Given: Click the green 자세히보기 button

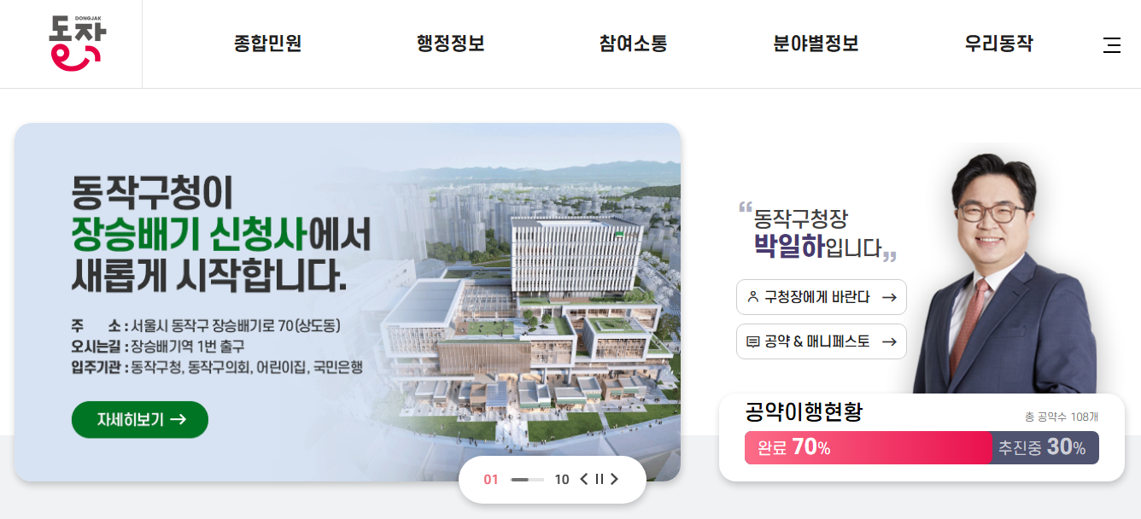Looking at the screenshot, I should [x=140, y=419].
